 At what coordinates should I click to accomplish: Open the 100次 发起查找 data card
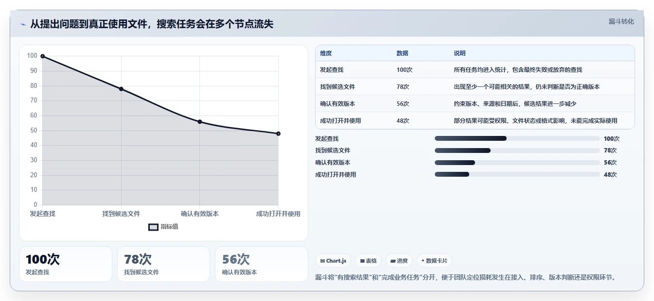pyautogui.click(x=66, y=264)
